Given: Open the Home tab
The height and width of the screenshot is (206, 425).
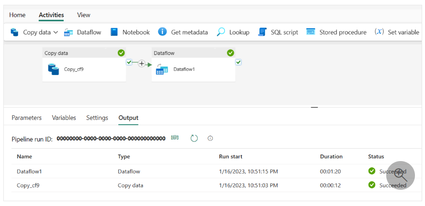Looking at the screenshot, I should (x=17, y=15).
